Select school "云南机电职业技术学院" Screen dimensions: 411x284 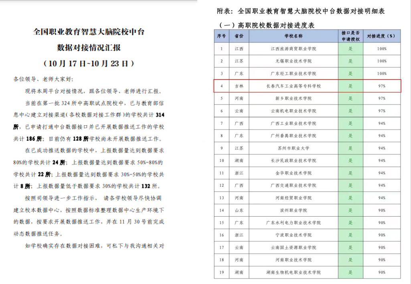click(x=294, y=111)
